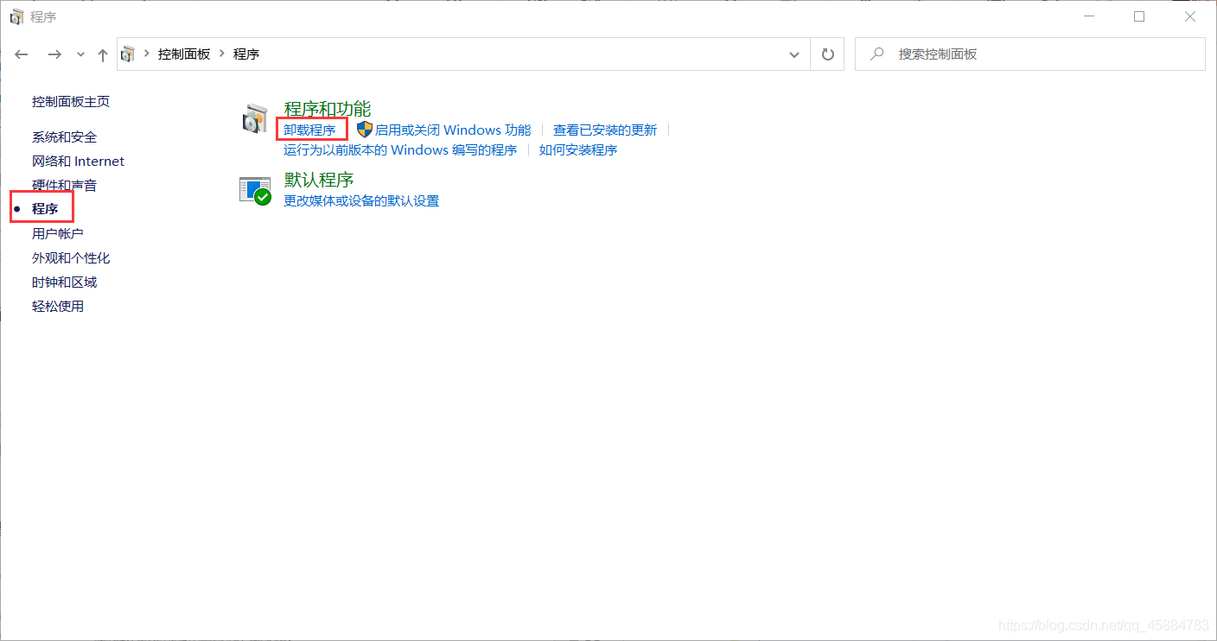The width and height of the screenshot is (1217, 641).
Task: Open the recent locations dropdown arrow
Action: [81, 54]
